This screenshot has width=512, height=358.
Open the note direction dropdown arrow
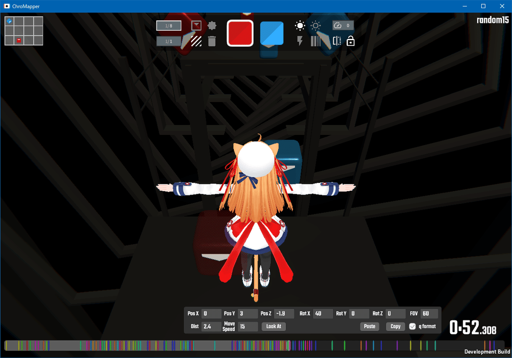[x=196, y=26]
